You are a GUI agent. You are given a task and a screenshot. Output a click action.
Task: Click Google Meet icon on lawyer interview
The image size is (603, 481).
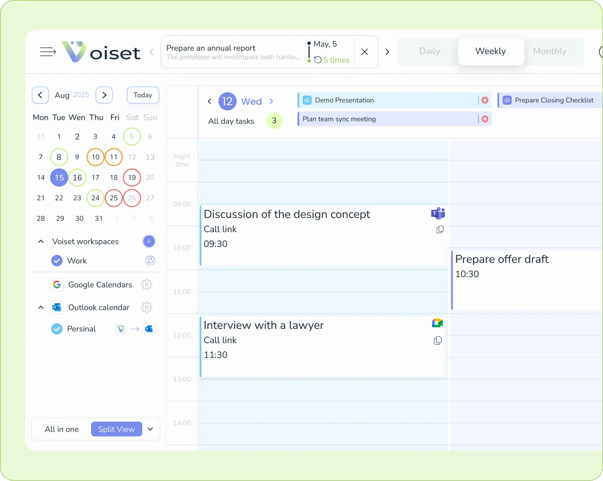pos(437,323)
